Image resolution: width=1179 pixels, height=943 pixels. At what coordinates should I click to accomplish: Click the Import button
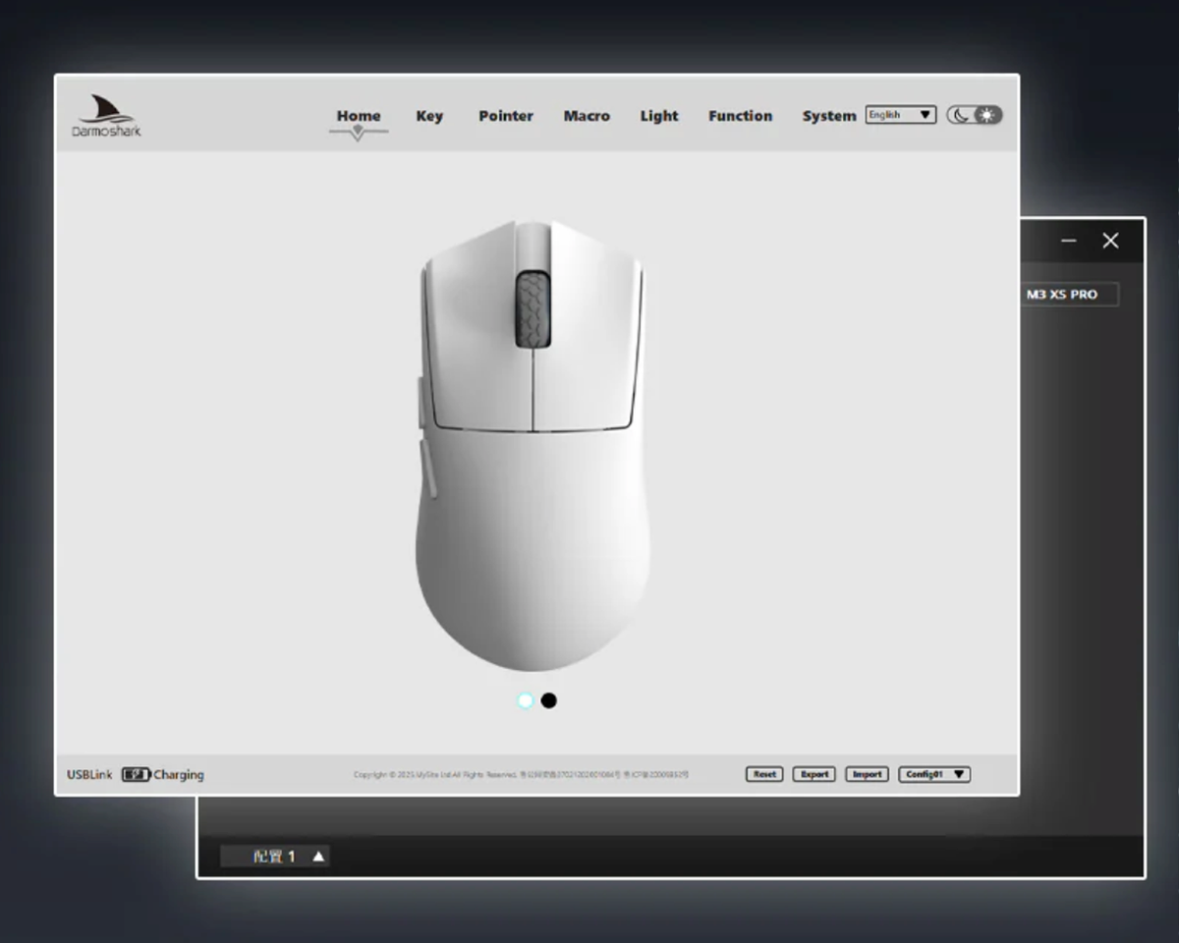867,774
